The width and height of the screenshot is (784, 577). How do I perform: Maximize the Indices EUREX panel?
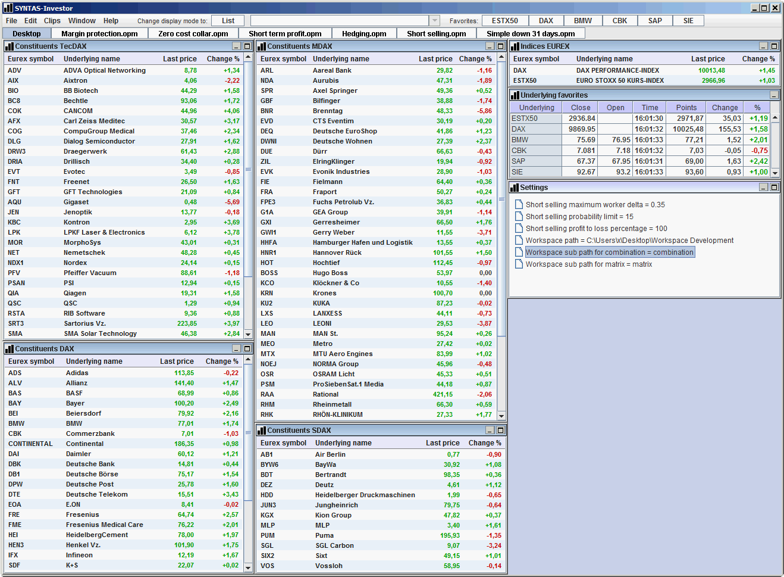(774, 46)
